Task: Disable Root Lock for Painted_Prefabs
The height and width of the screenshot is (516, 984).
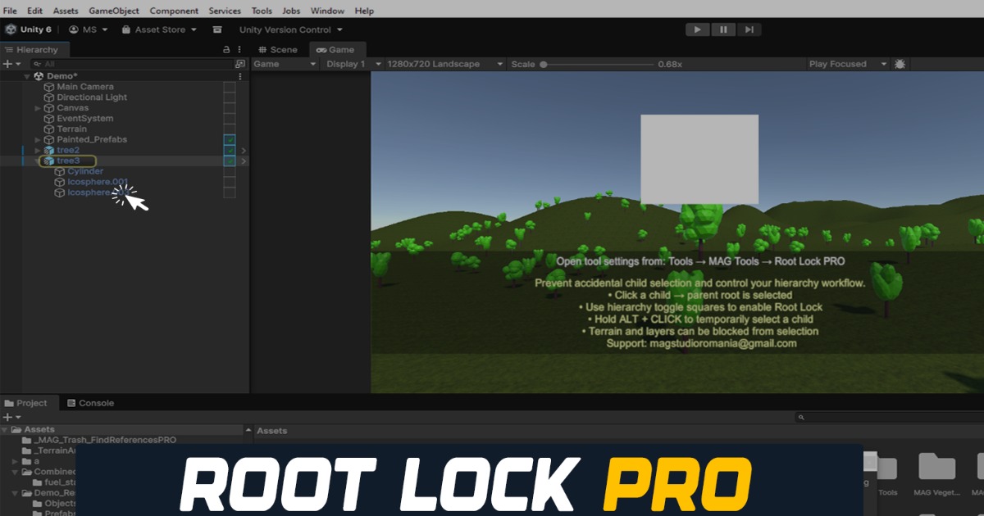Action: [x=230, y=139]
